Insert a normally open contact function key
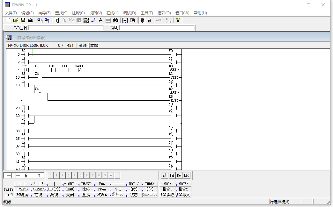 click(x=22, y=184)
